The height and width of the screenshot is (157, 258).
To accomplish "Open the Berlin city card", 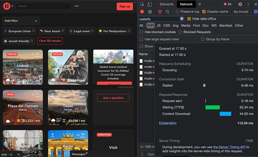I will tap(68, 143).
